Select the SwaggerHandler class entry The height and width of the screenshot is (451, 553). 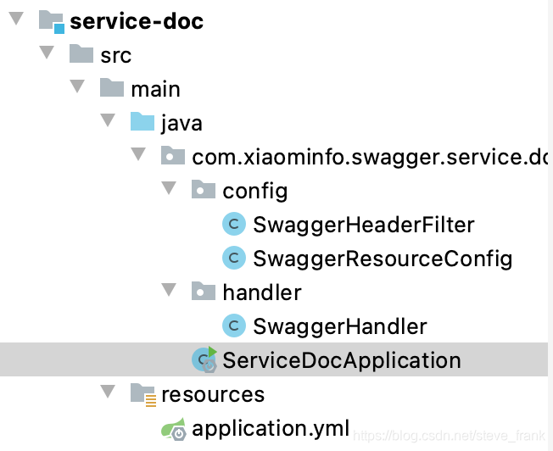(x=340, y=326)
